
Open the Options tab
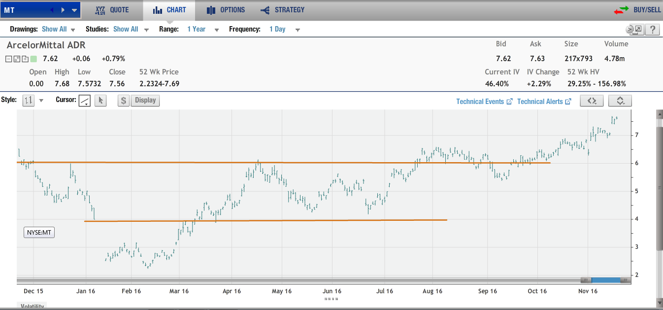point(226,10)
